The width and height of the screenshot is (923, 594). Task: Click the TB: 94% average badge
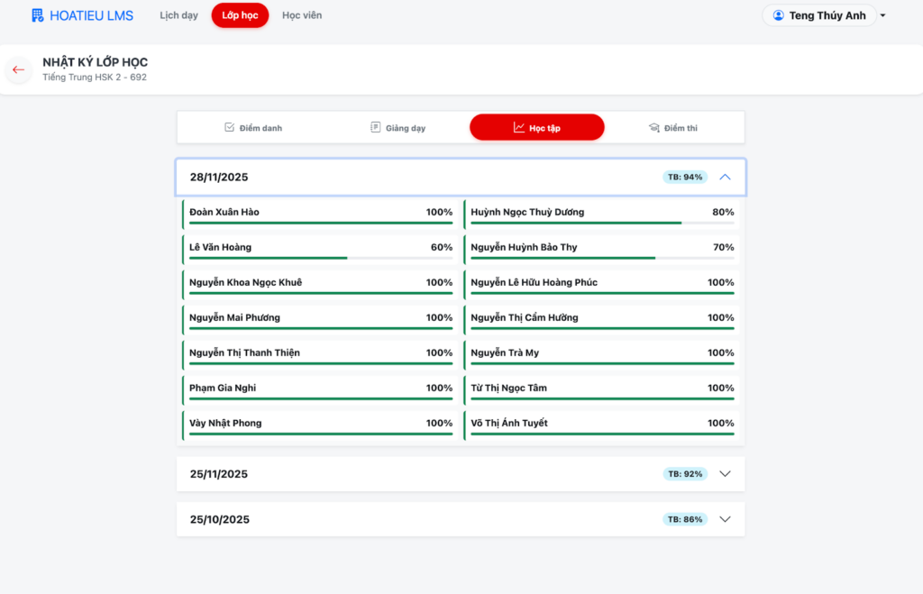684,178
